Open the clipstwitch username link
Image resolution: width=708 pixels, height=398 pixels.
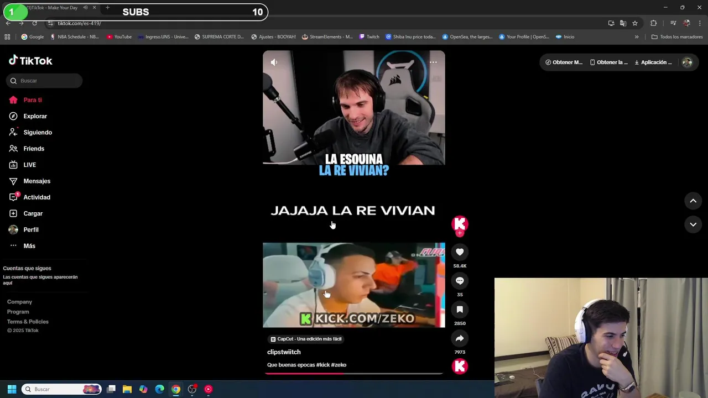coord(284,352)
